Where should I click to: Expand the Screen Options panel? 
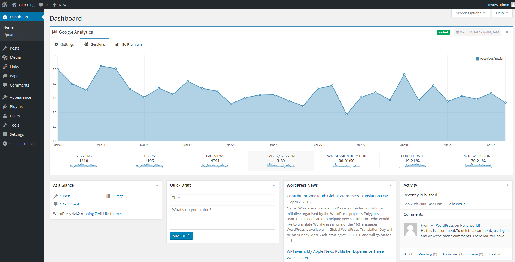tap(470, 13)
